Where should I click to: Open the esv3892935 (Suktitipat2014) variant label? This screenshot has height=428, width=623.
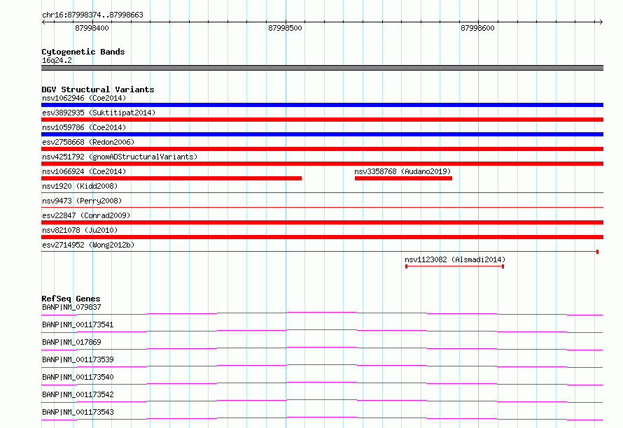pos(99,113)
